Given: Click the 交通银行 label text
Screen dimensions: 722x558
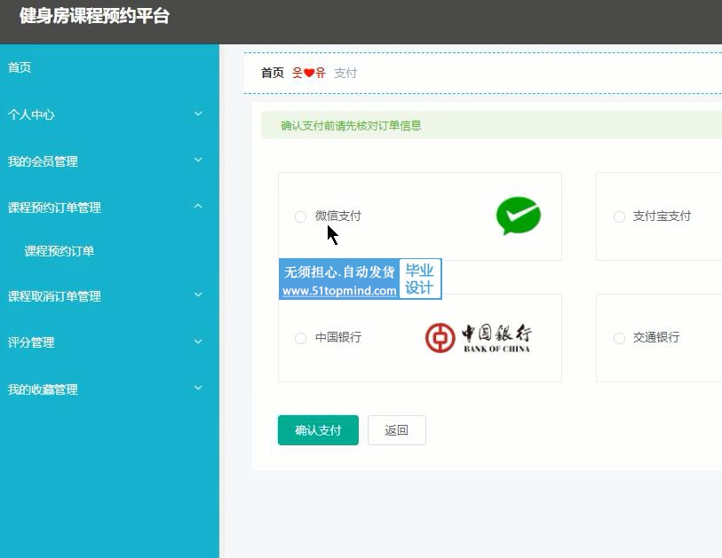Looking at the screenshot, I should pos(656,337).
